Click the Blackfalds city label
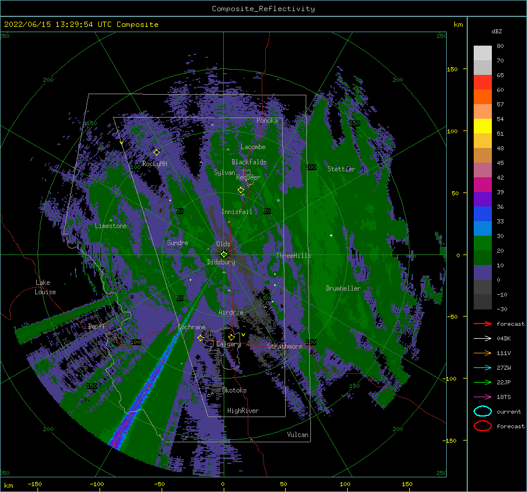527x492 pixels. pos(249,162)
